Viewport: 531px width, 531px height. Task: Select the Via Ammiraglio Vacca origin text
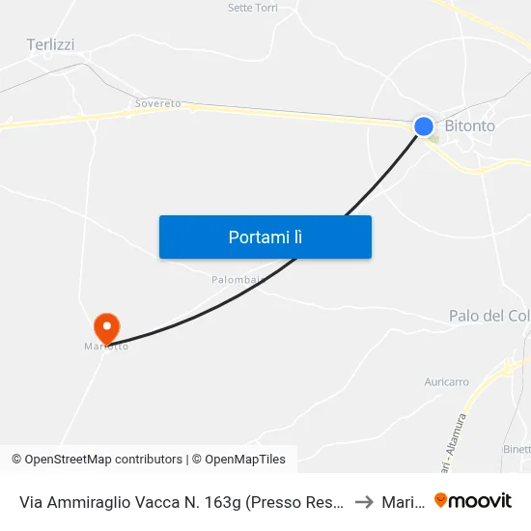click(x=182, y=502)
